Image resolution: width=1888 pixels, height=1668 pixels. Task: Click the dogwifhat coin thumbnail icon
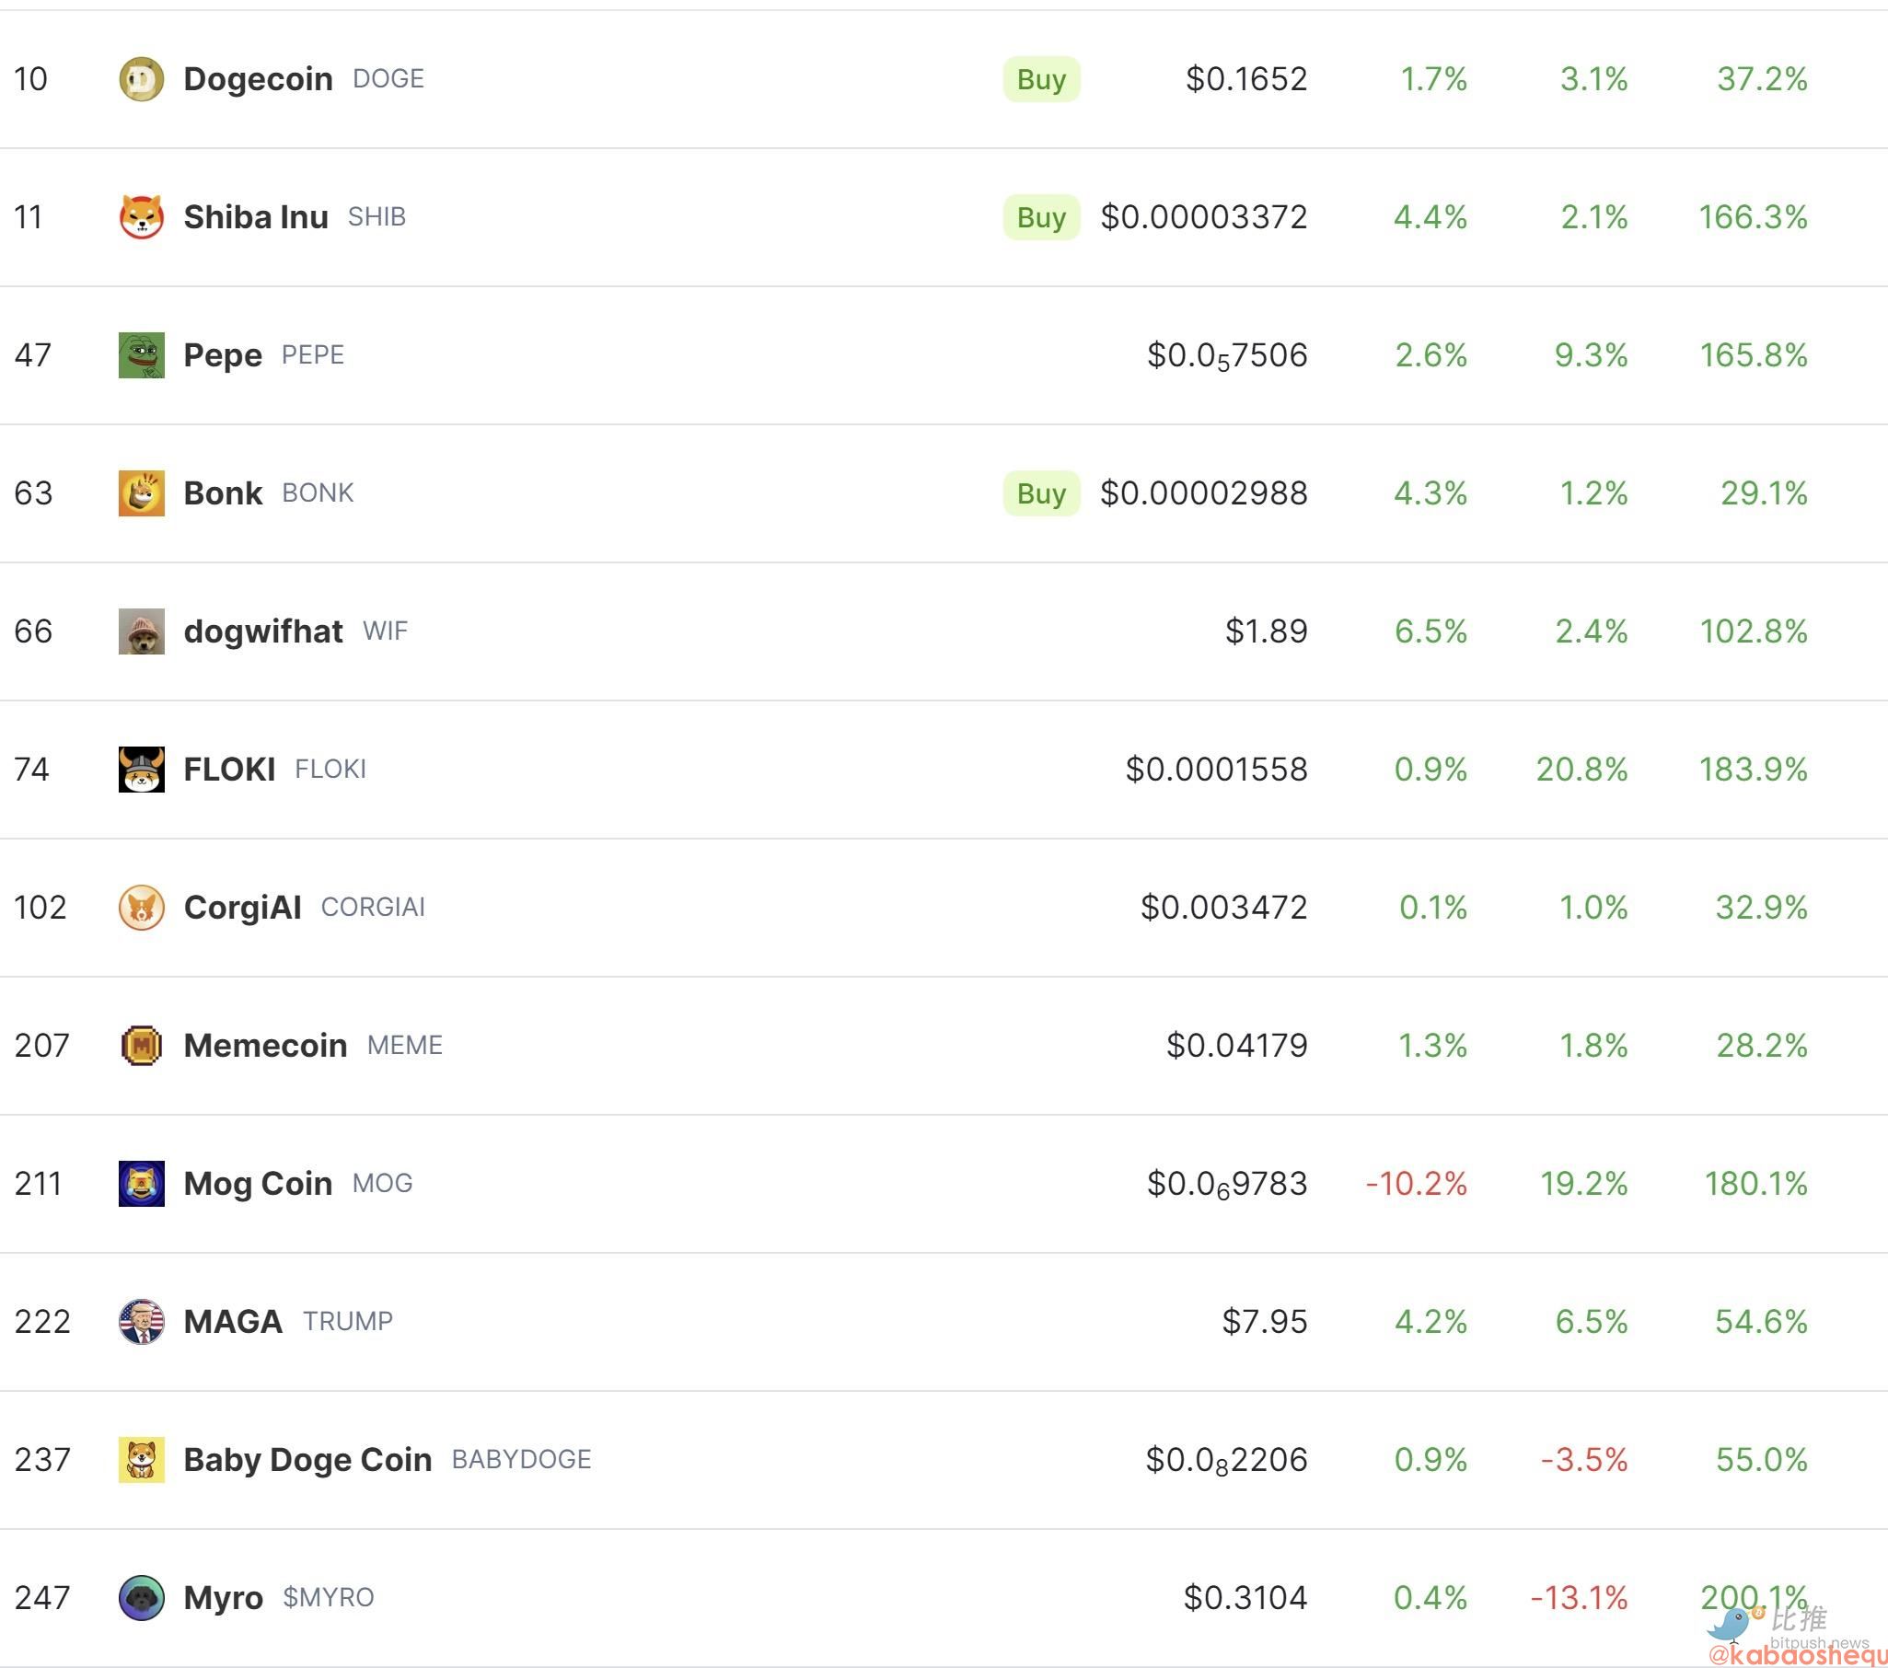(x=142, y=631)
